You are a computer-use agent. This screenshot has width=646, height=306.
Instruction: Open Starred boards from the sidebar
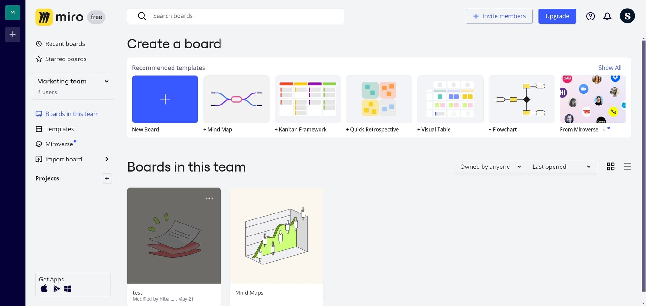(x=66, y=59)
